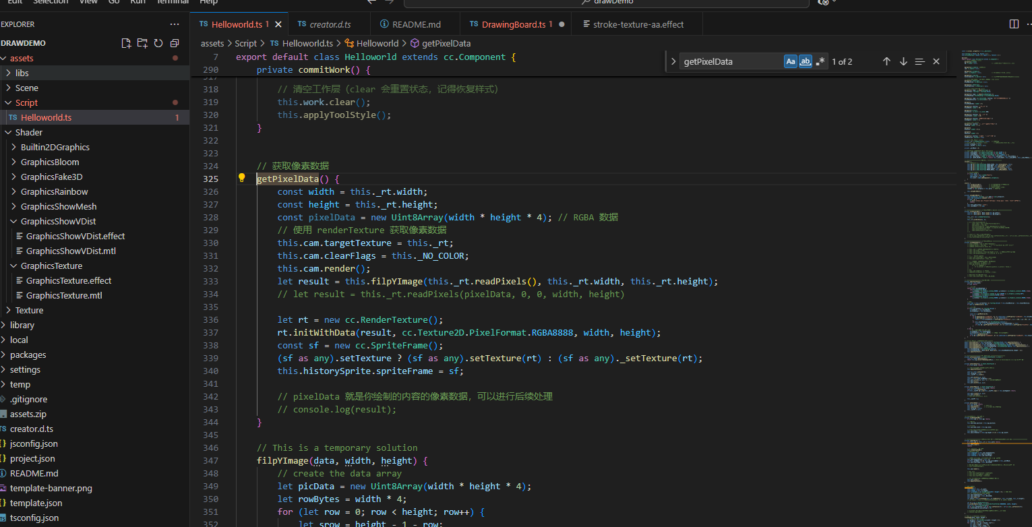The height and width of the screenshot is (527, 1032).
Task: Click the assets breadcrumb segment
Action: [x=212, y=43]
